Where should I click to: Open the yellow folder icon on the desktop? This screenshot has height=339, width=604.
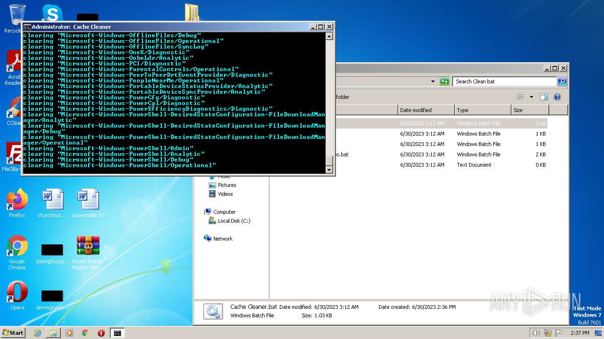click(192, 12)
